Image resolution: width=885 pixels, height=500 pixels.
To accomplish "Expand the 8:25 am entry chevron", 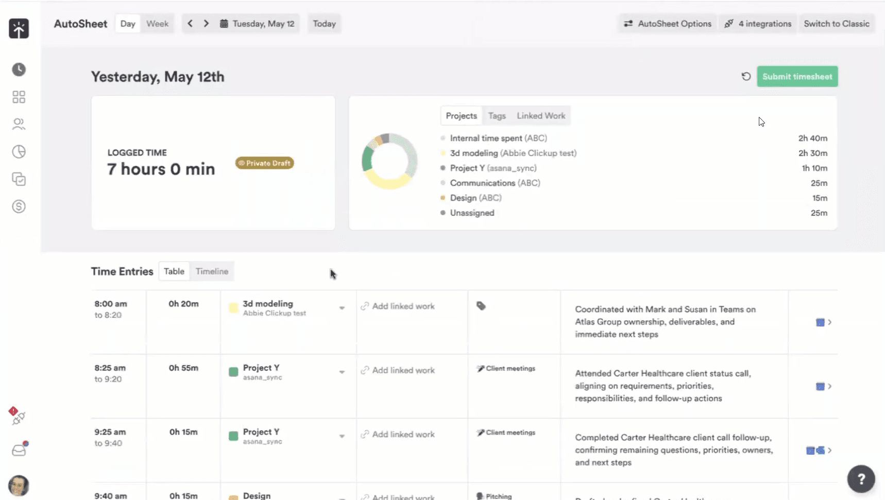I will (x=830, y=386).
